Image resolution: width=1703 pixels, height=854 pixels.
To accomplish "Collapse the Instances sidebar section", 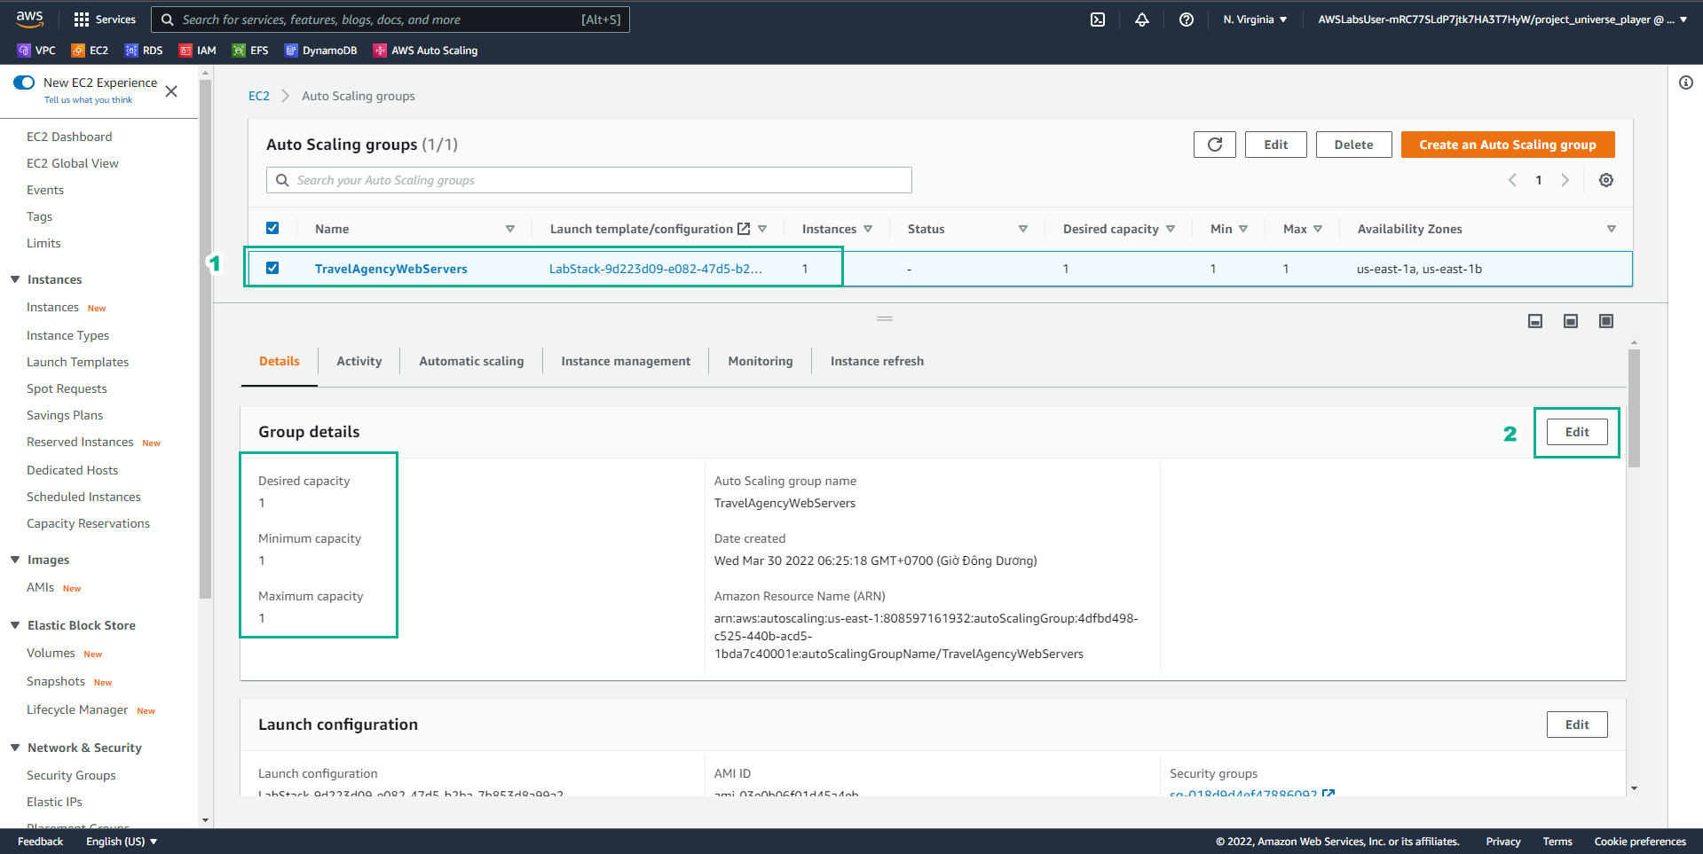I will pos(15,279).
